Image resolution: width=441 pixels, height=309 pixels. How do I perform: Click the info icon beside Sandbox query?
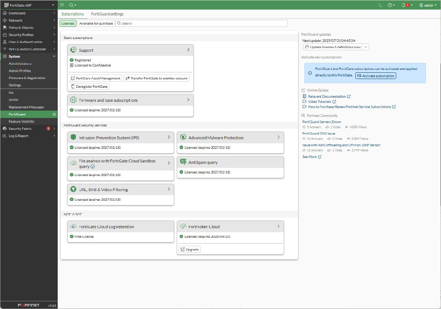point(93,166)
